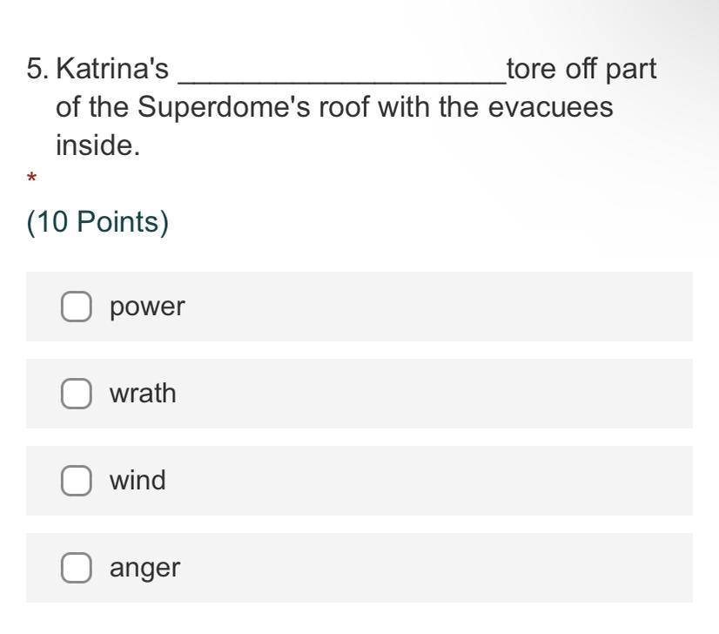The height and width of the screenshot is (634, 719).
Task: Click empty area of wrath option row
Action: (435, 394)
